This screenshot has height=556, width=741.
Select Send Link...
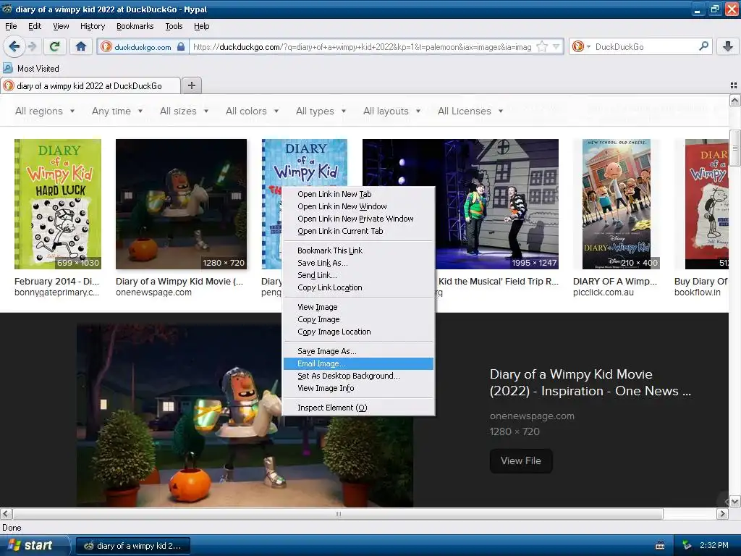[358, 274]
